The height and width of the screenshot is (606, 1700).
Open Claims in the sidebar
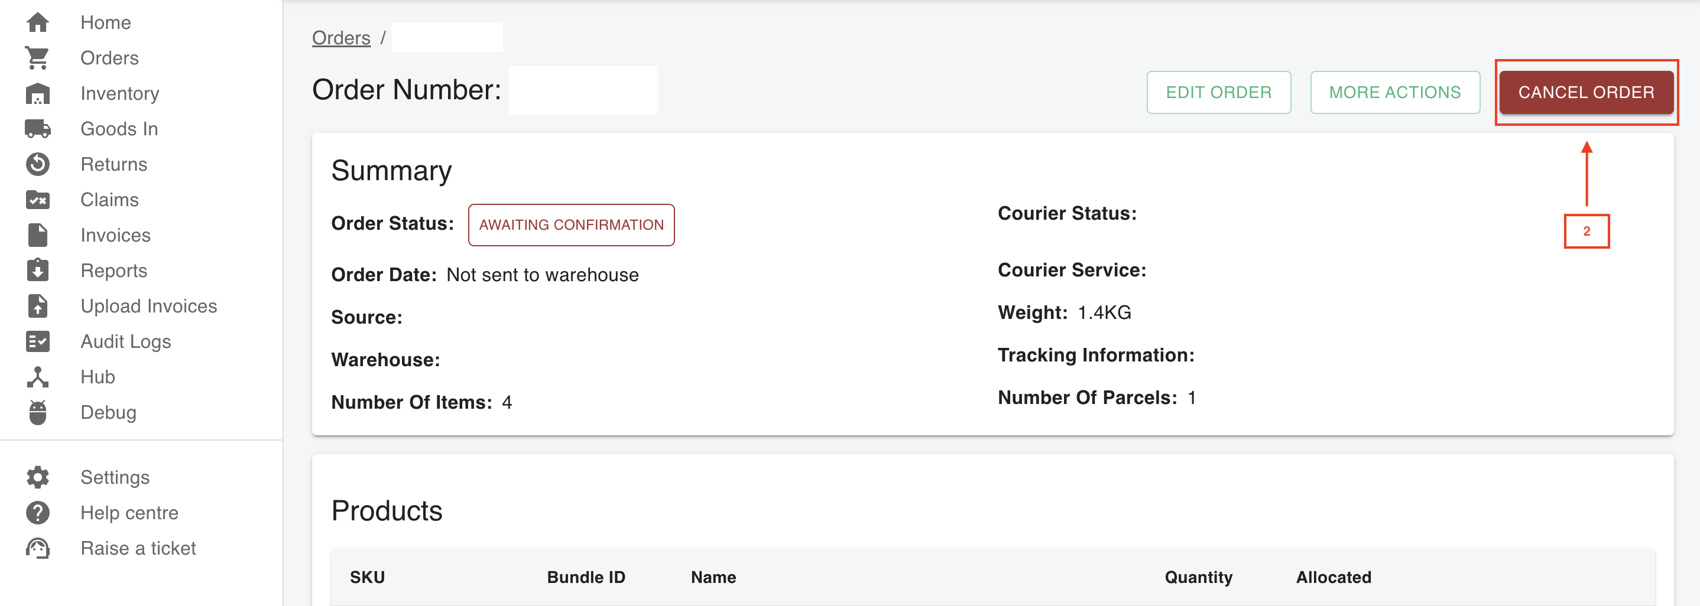point(109,200)
